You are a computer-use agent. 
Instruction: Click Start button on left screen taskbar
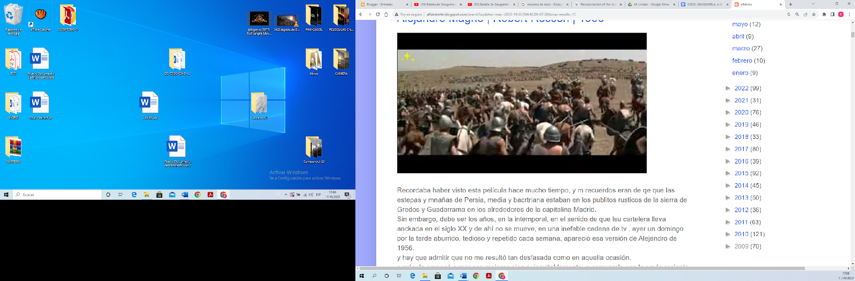[x=6, y=194]
